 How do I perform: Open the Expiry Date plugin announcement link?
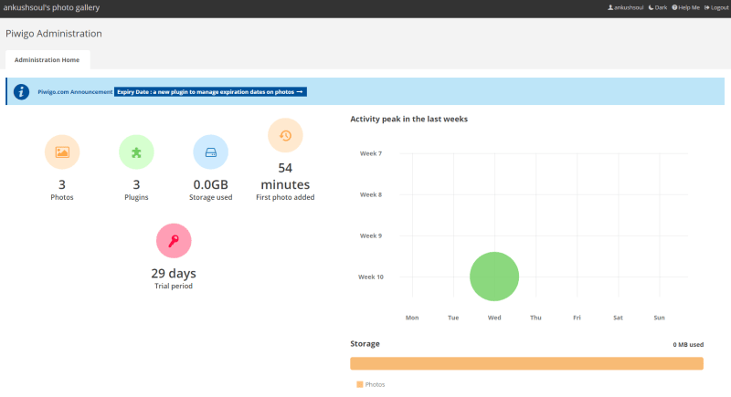[x=210, y=92]
